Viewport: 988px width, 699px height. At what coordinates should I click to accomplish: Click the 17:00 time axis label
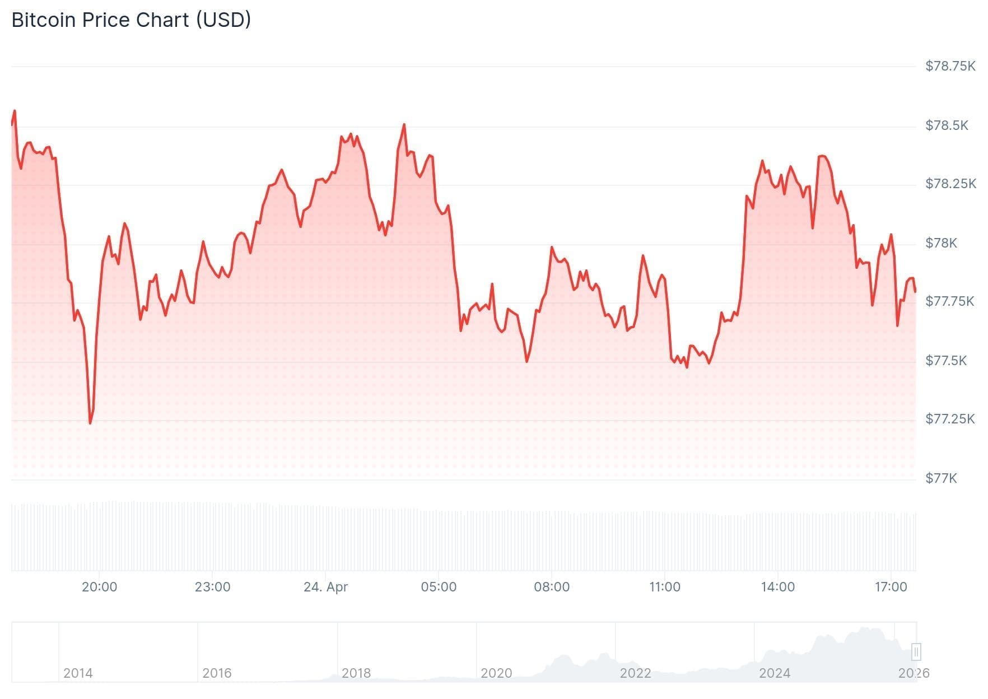(891, 587)
